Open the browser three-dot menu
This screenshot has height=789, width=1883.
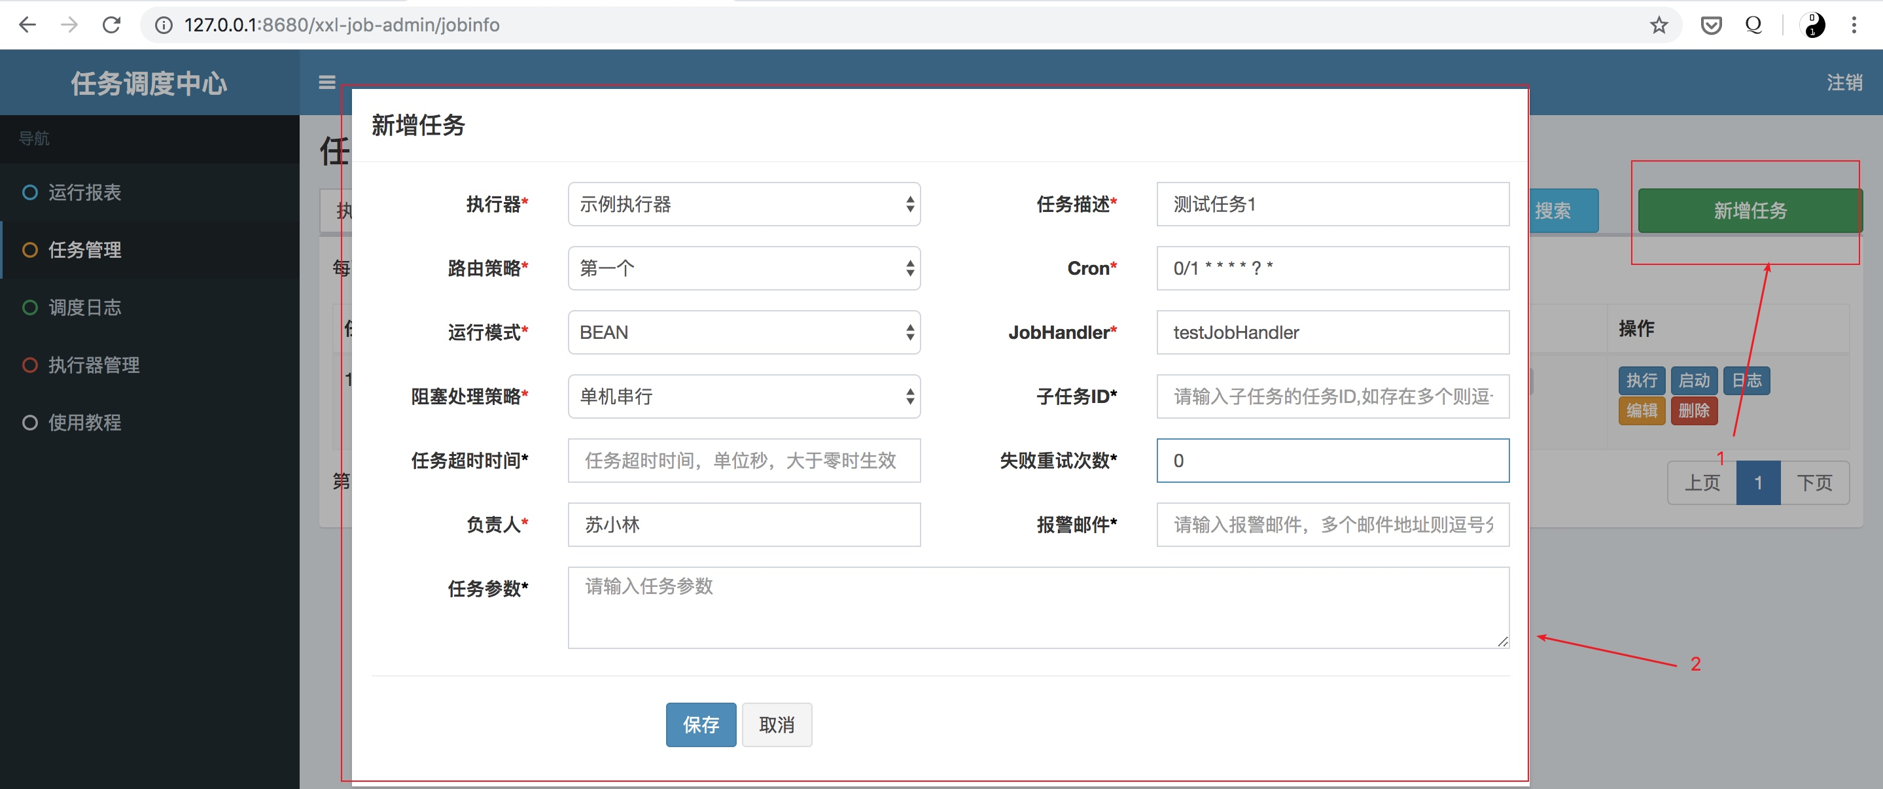(x=1854, y=25)
